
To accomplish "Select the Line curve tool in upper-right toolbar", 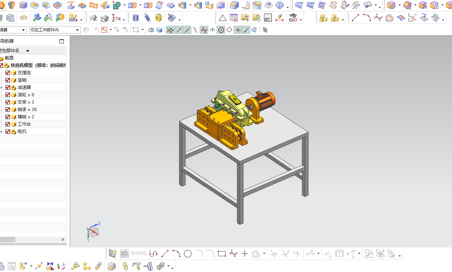I will [x=355, y=18].
